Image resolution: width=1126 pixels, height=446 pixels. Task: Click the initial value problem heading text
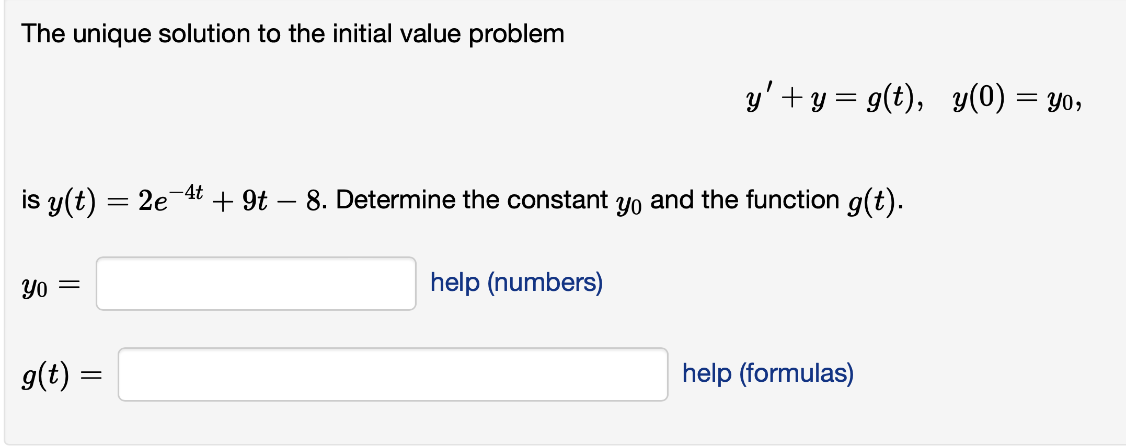[x=293, y=33]
